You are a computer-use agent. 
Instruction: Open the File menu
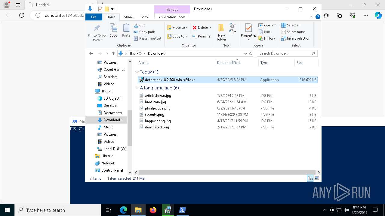94,17
